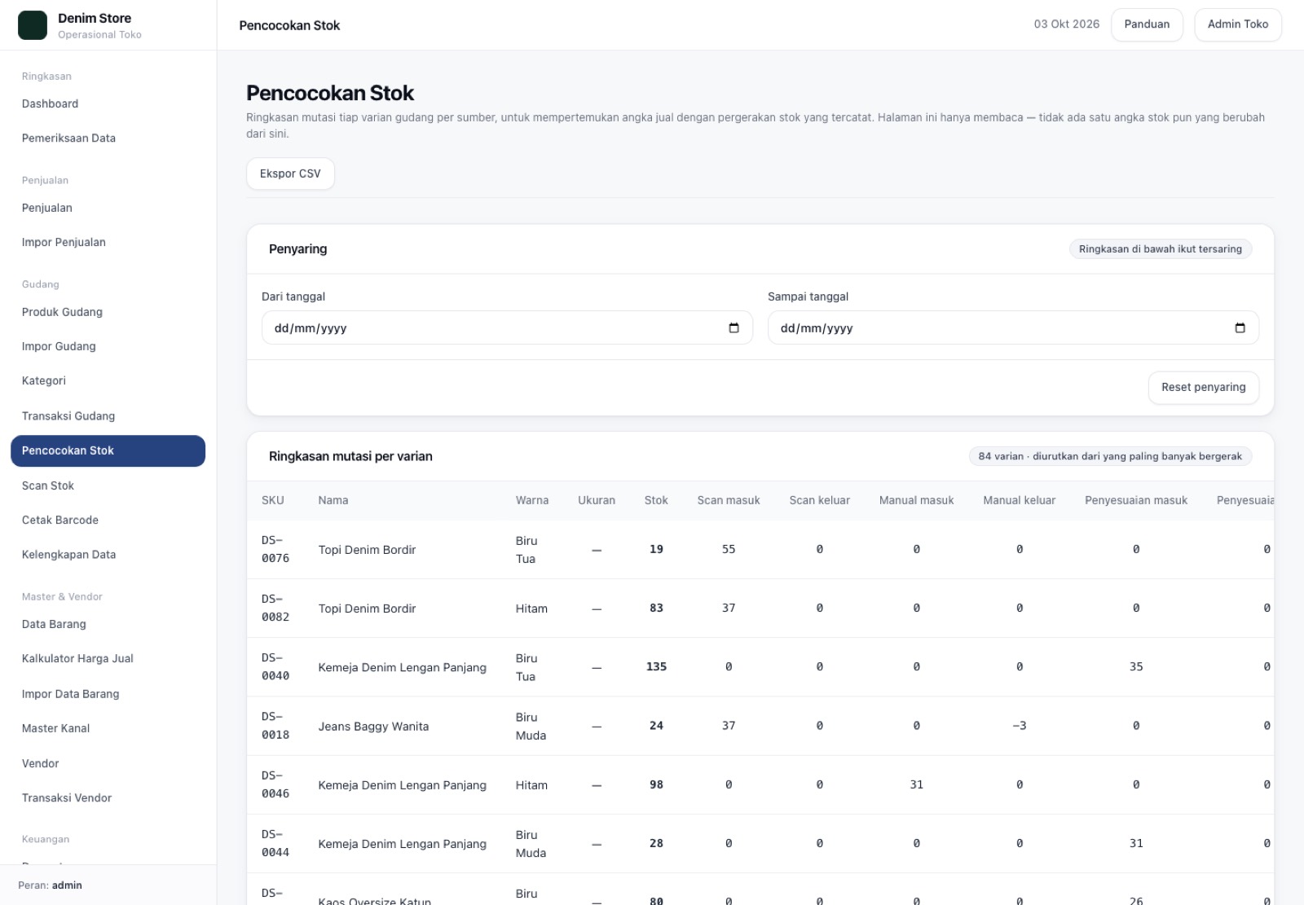
Task: Open the Panduan guide button
Action: pyautogui.click(x=1147, y=24)
